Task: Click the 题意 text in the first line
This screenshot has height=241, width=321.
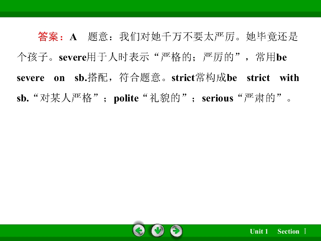Action: (98, 37)
